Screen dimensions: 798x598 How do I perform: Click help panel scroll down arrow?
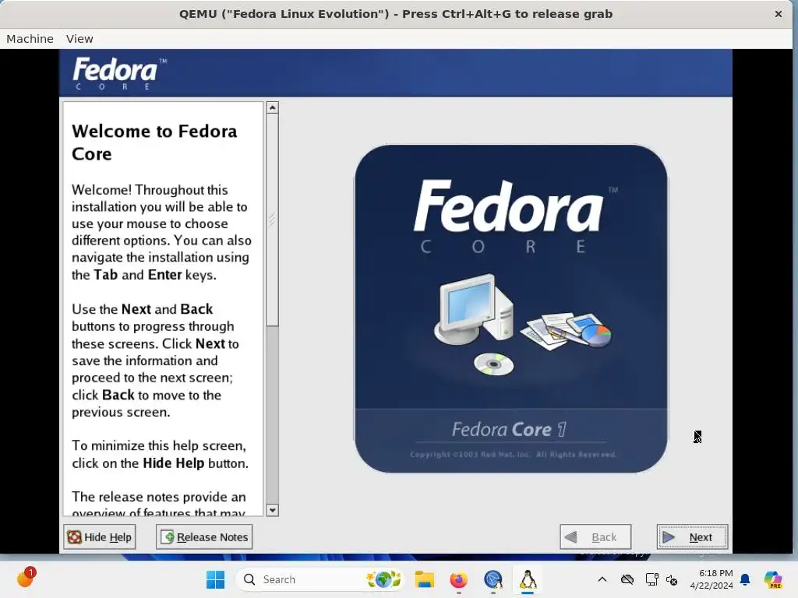point(272,510)
